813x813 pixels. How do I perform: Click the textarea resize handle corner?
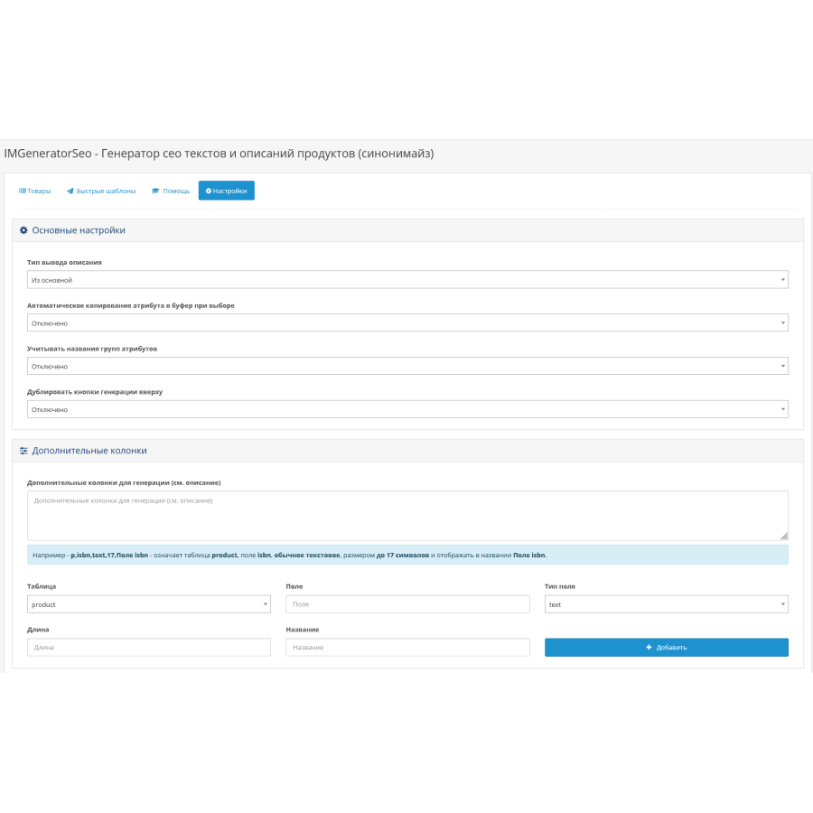tap(784, 536)
